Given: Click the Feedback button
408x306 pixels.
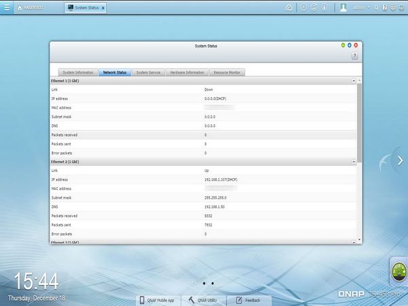Looking at the screenshot, I should [248, 301].
